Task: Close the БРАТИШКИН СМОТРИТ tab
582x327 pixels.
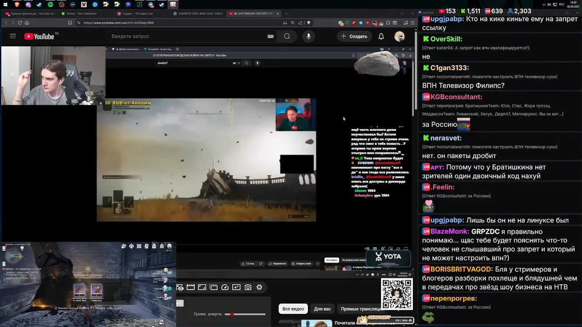Action: [278, 14]
